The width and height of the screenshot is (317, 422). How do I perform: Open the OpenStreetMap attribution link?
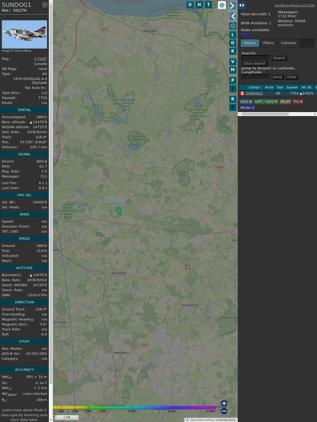[x=202, y=420]
